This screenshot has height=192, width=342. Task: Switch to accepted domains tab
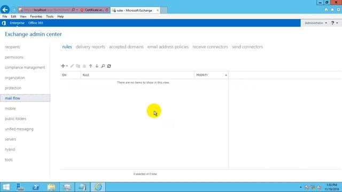(x=126, y=47)
